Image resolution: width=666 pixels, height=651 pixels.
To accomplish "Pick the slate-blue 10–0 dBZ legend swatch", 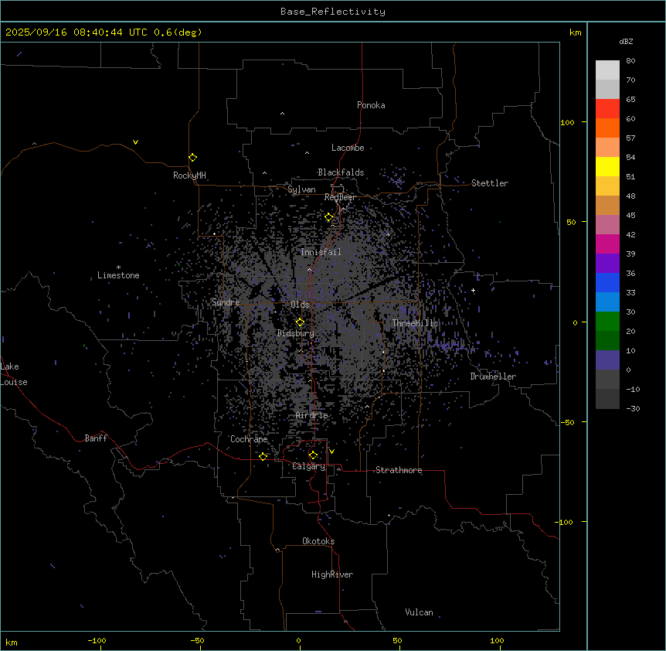I will click(607, 360).
